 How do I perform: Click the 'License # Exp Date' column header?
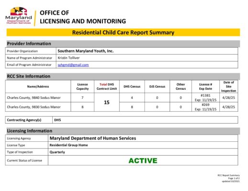[x=205, y=86]
